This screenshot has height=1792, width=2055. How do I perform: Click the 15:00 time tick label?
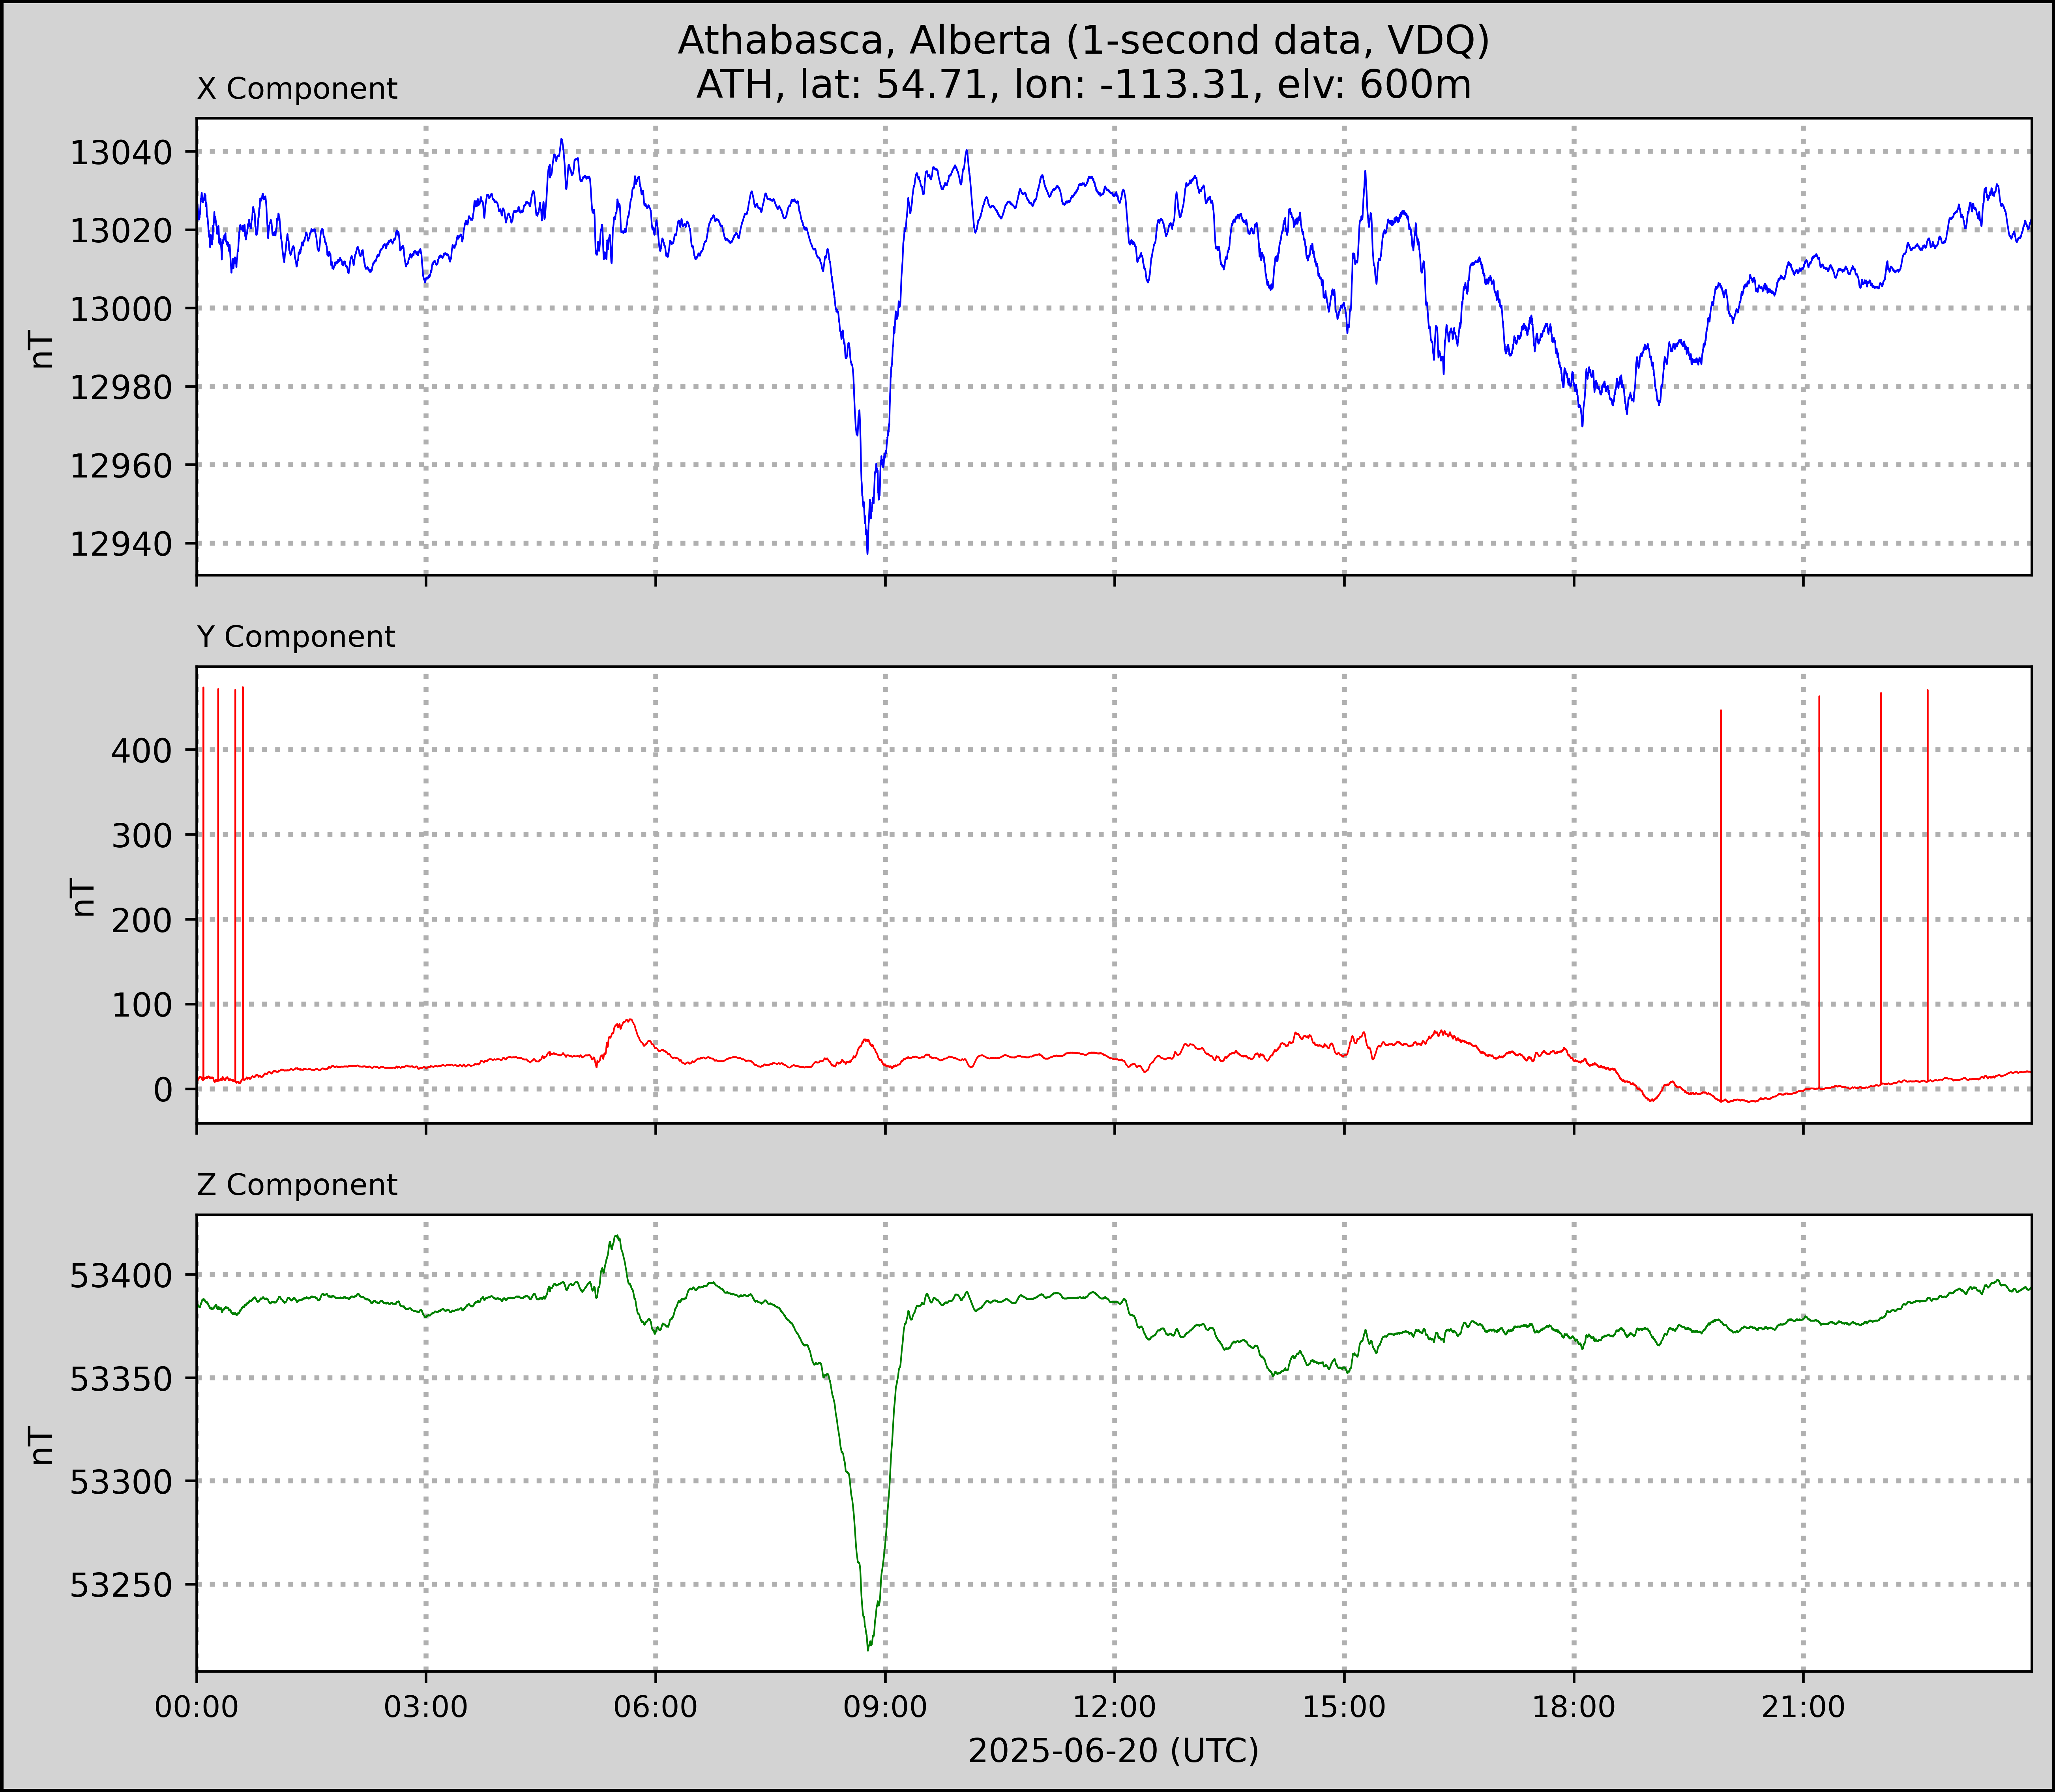pos(1344,1707)
